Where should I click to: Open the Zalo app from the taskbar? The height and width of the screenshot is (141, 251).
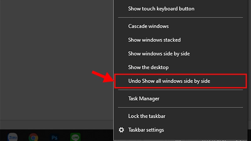(13, 137)
